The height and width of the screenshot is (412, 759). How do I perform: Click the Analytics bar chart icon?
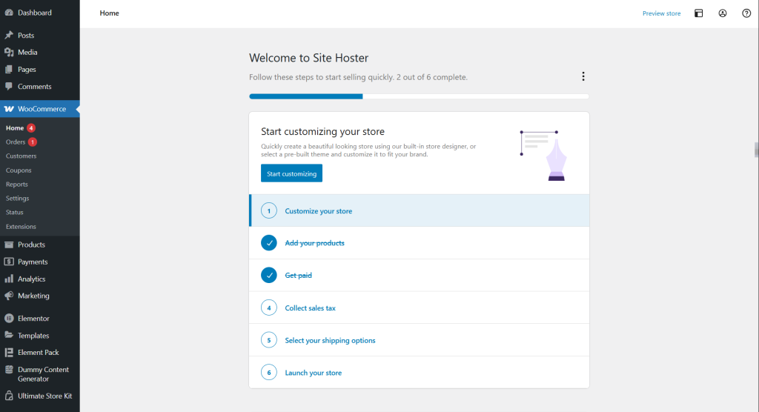[x=9, y=279]
